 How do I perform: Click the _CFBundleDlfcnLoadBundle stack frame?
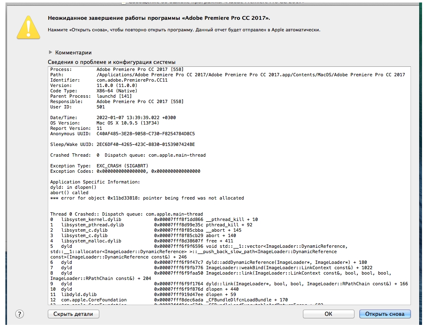tap(169, 300)
